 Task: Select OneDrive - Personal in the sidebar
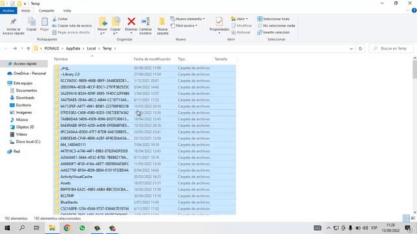[x=29, y=73]
